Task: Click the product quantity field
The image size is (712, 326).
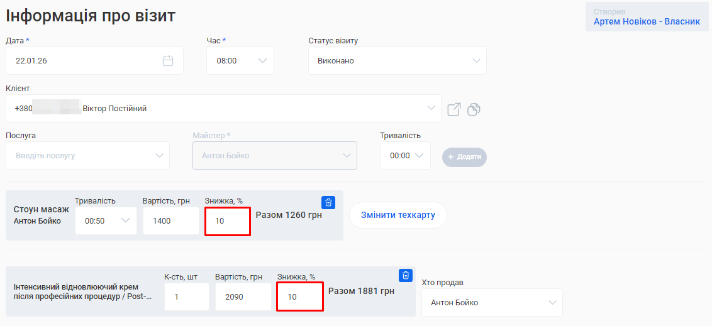Action: pos(186,296)
